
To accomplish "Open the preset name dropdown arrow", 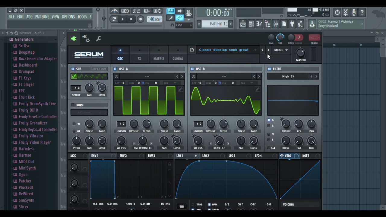I will [x=255, y=50].
